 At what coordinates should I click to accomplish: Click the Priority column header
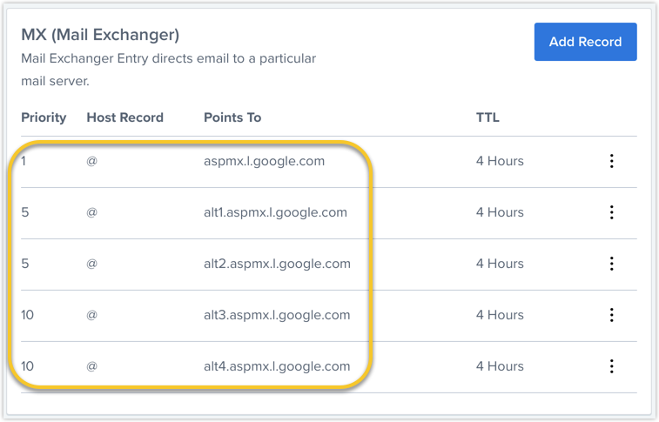pyautogui.click(x=44, y=117)
